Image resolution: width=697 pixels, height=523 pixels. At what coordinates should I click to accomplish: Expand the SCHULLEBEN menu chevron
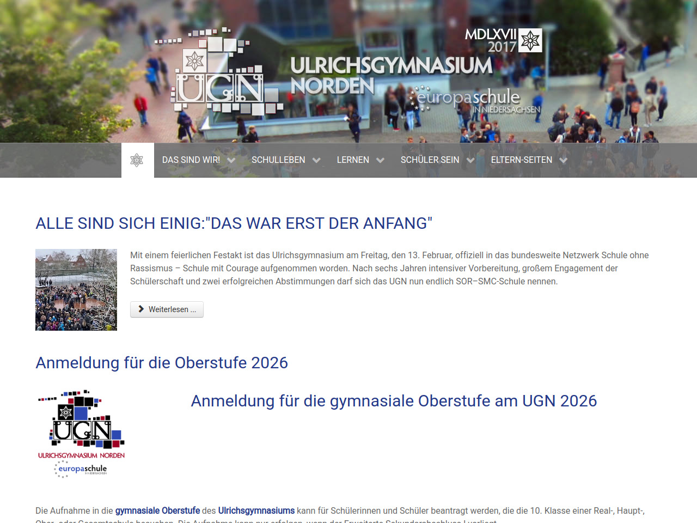point(316,160)
